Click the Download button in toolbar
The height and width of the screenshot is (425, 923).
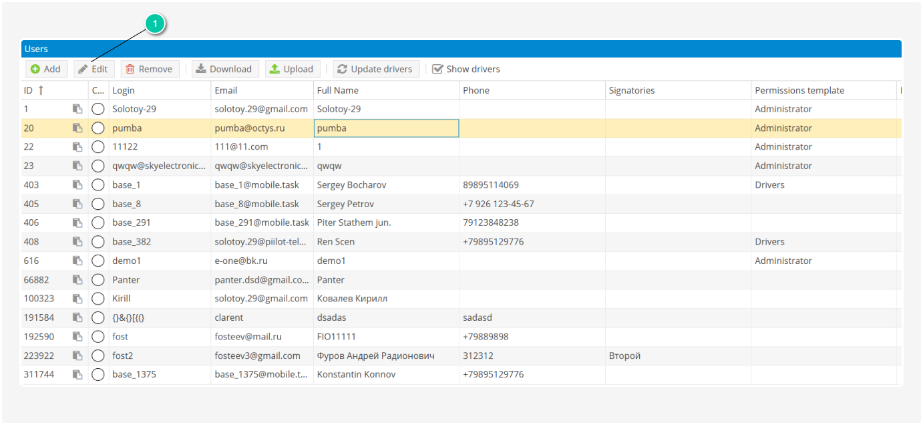(x=223, y=69)
